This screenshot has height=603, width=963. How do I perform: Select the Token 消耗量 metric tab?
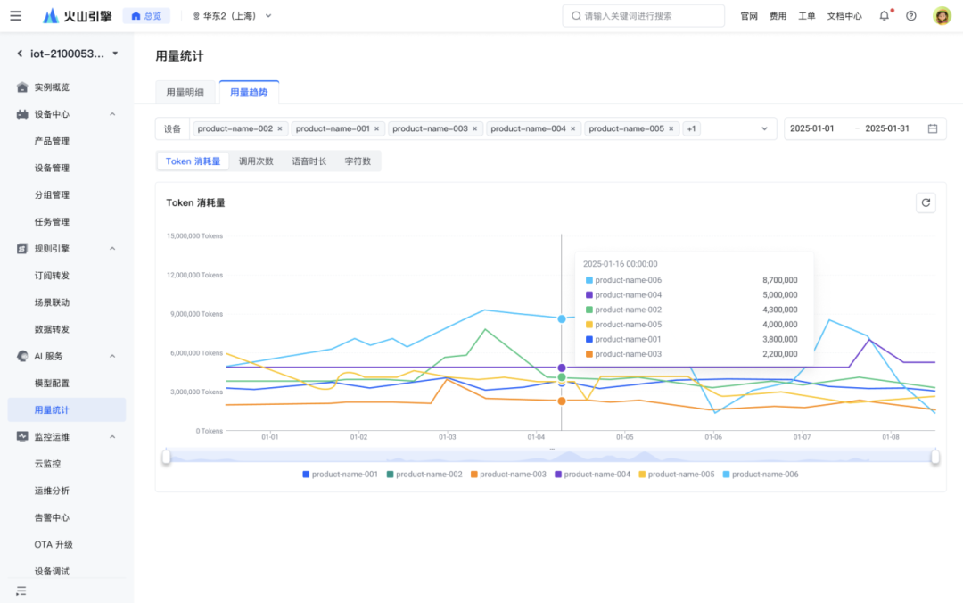193,161
